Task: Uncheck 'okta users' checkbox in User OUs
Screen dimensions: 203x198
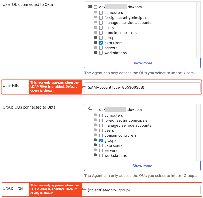Action: click(x=101, y=43)
